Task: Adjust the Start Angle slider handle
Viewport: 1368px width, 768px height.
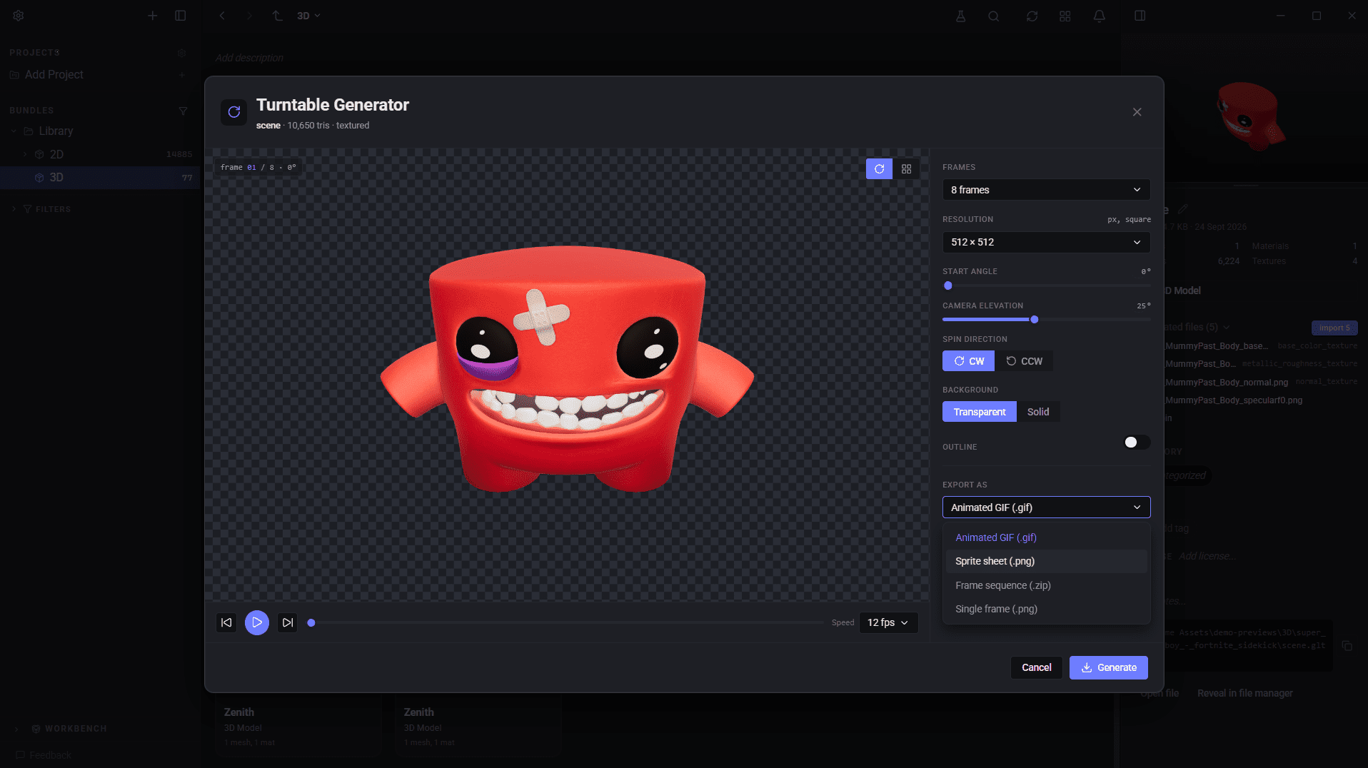Action: tap(948, 286)
